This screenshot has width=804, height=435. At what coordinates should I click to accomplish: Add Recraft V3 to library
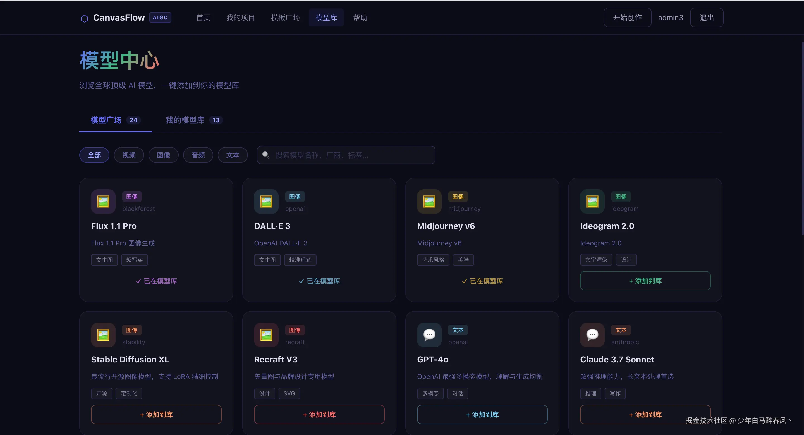(x=319, y=414)
